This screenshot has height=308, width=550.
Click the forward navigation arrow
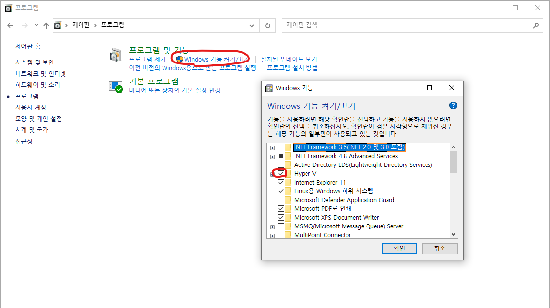(x=24, y=25)
